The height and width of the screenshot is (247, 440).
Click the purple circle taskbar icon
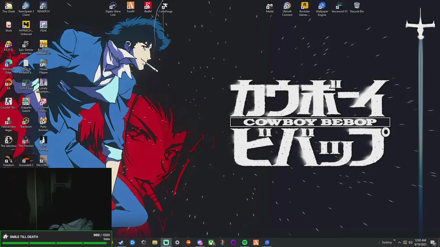(233, 243)
